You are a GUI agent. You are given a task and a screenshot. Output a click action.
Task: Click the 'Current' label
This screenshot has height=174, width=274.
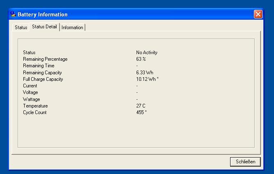30,86
